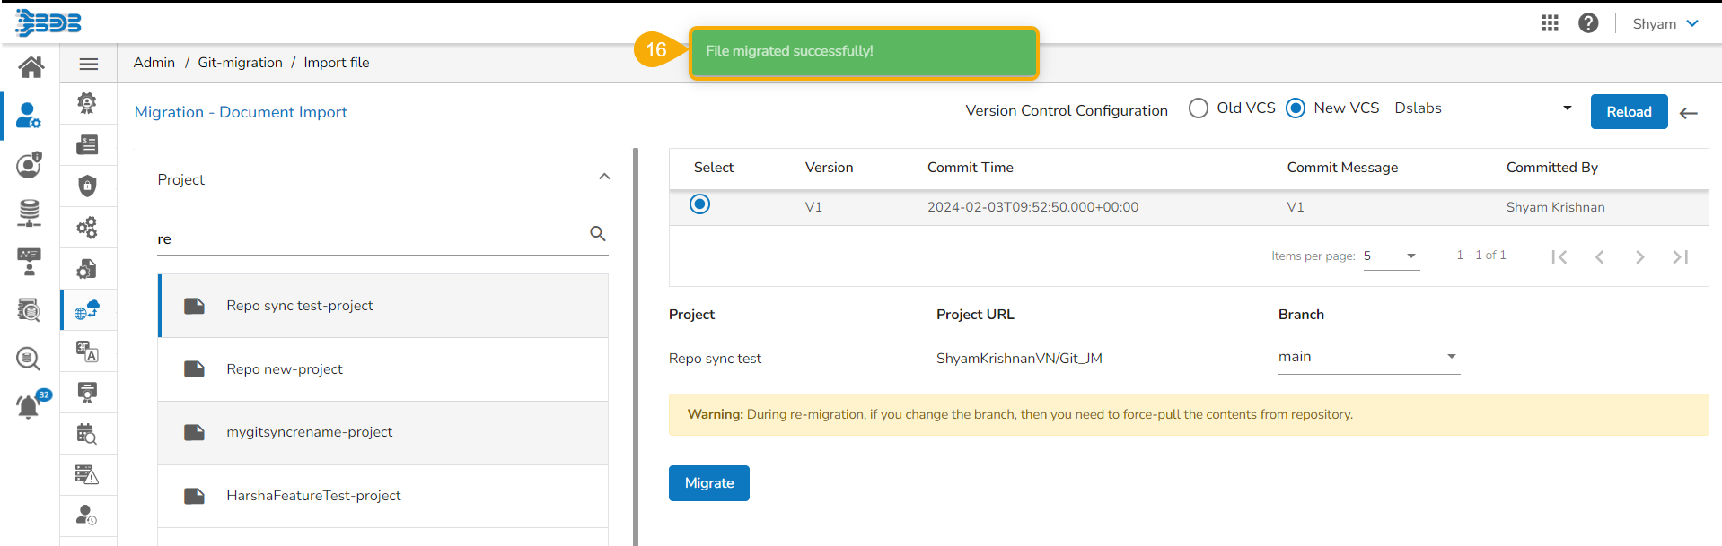Open the Shyam user menu

tap(1665, 23)
